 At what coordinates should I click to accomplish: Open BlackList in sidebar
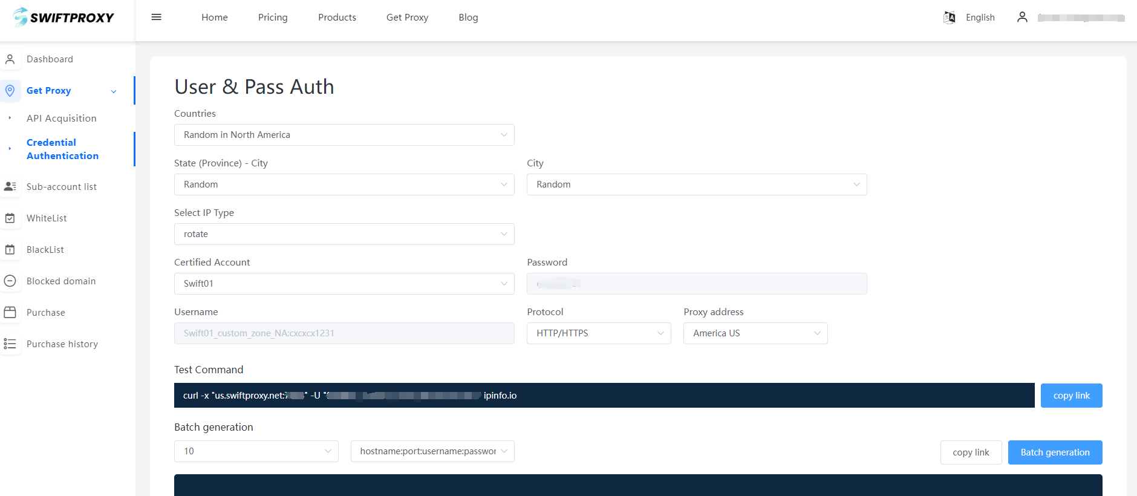point(45,250)
